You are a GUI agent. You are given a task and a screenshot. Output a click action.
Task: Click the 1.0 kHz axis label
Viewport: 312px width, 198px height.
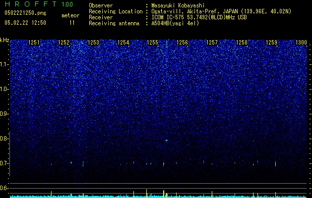coord(4,89)
